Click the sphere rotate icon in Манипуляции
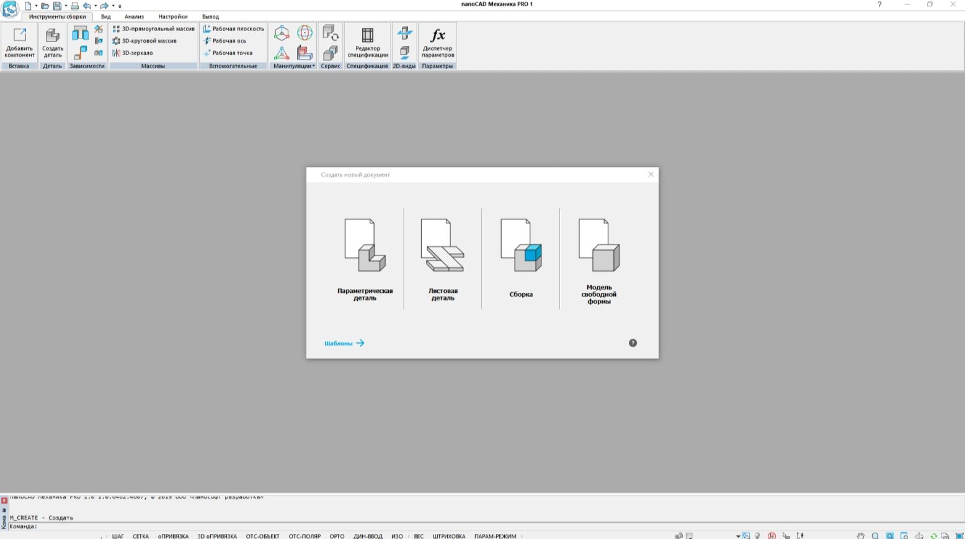965x539 pixels. 305,33
